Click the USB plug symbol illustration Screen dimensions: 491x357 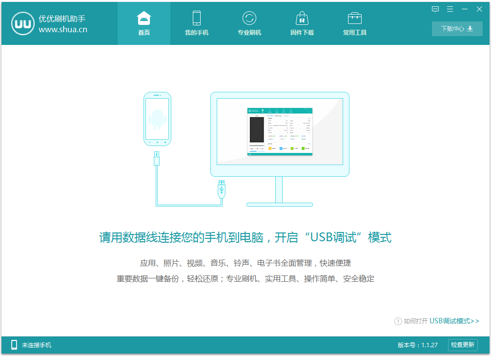coord(222,188)
